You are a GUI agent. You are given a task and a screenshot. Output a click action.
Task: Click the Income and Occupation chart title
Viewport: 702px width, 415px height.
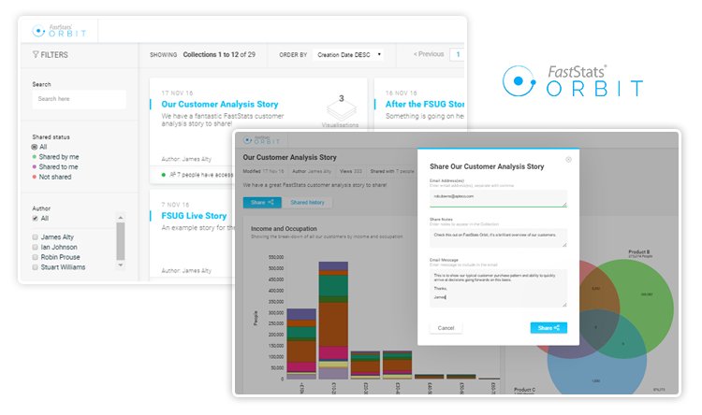(x=284, y=228)
